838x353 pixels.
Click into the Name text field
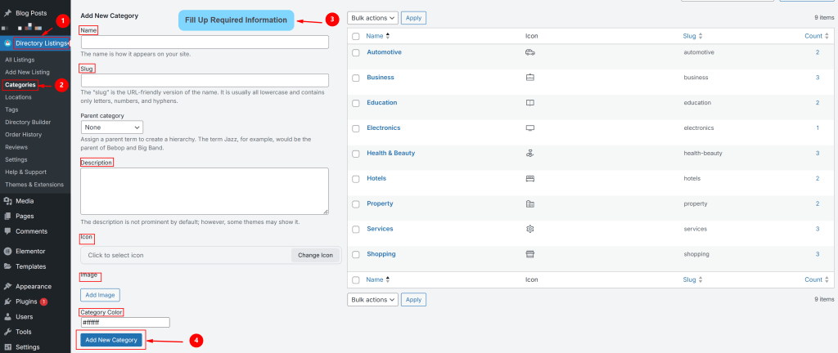205,42
